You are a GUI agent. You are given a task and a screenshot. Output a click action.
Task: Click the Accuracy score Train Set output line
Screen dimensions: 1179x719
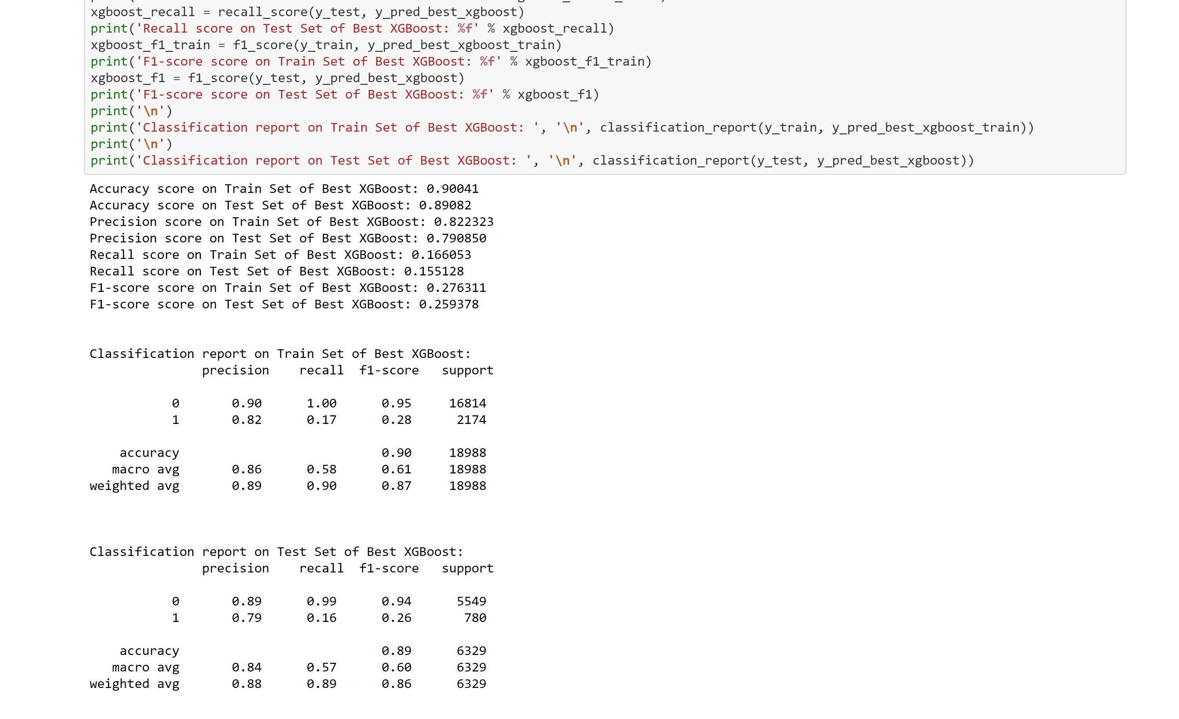click(282, 188)
